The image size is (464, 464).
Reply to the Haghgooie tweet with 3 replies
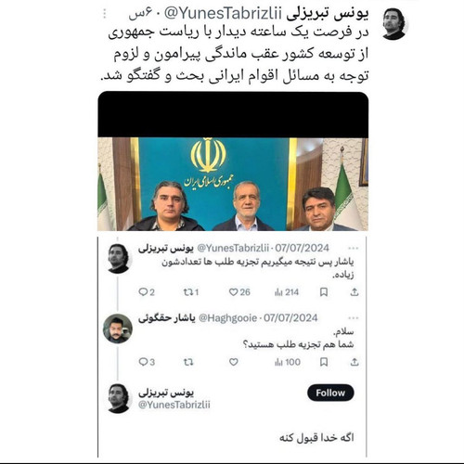(x=147, y=362)
